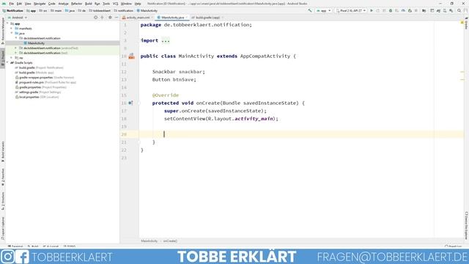Viewport: 469px width, 264px height.
Task: Click the fold marker beside onCreate on line 16
Action: 139,103
